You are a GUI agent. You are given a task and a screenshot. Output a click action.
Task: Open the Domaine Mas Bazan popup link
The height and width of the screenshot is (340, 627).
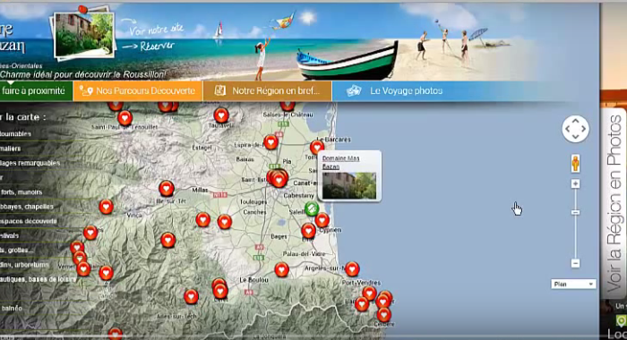340,162
